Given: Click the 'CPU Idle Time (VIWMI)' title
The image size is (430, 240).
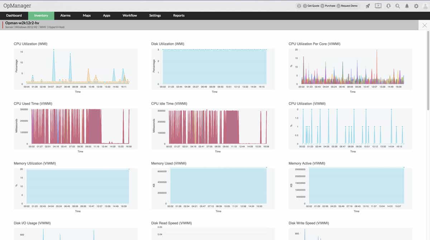Looking at the screenshot, I should [169, 104].
